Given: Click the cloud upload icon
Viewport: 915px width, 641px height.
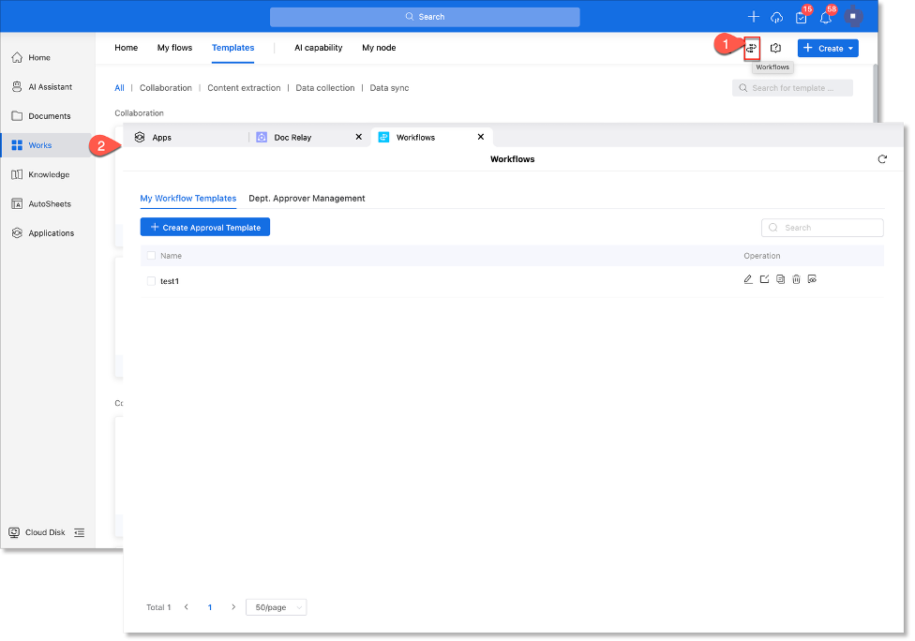Looking at the screenshot, I should tap(776, 17).
